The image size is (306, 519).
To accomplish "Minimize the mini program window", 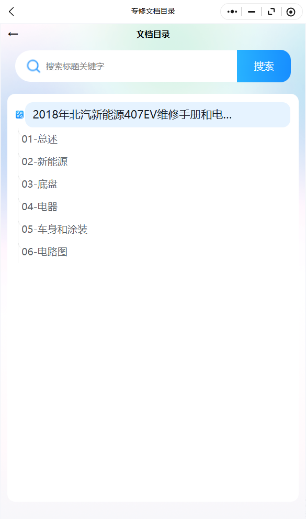I will click(x=252, y=12).
